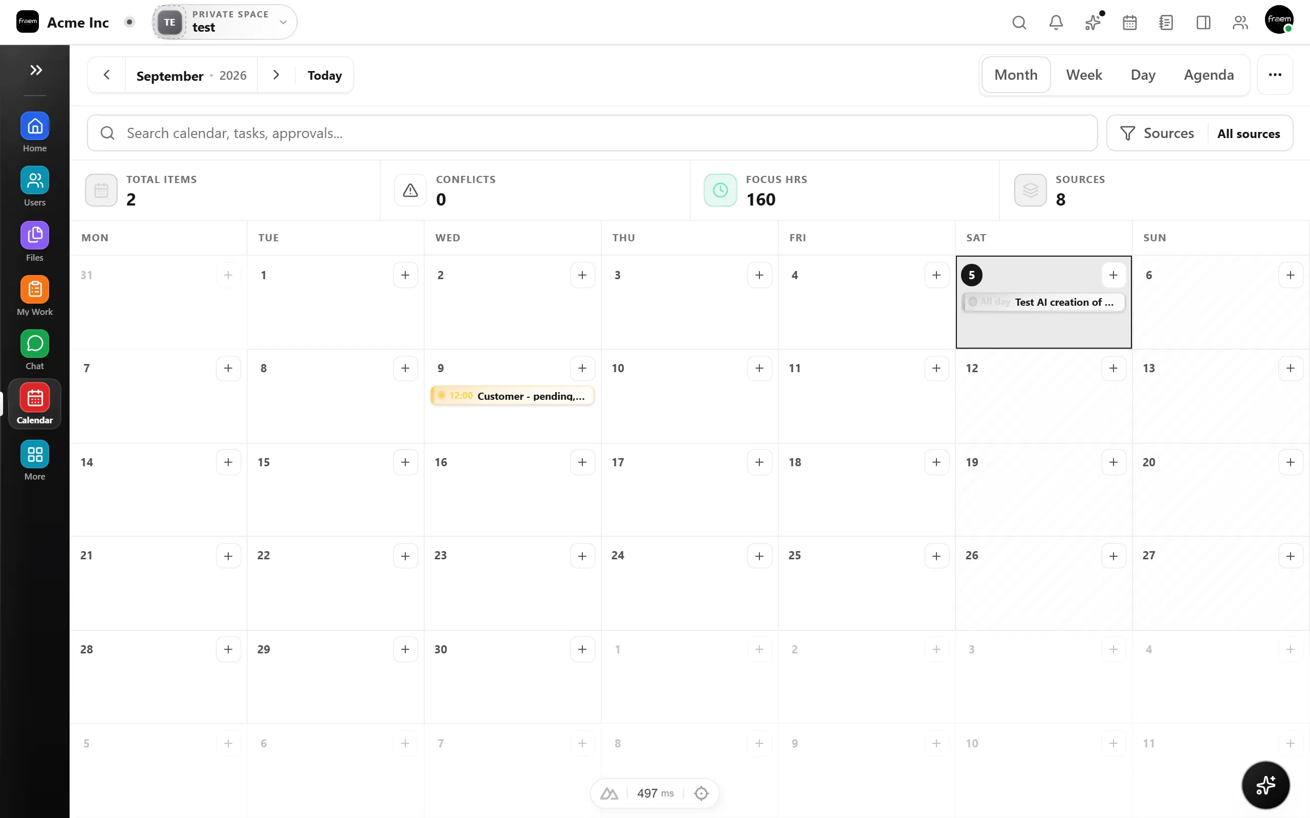Click the notes list icon in top bar
The image size is (1310, 818).
tap(1166, 22)
